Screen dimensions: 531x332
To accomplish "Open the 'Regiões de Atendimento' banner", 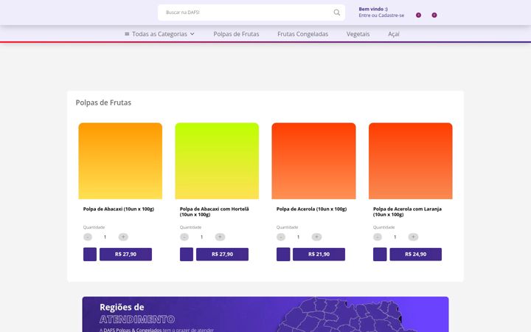I will click(x=265, y=314).
